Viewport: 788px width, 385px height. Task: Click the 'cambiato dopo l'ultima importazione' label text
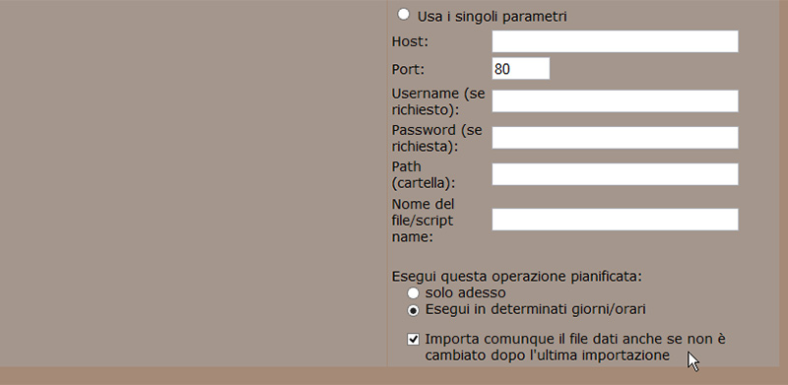pos(548,355)
